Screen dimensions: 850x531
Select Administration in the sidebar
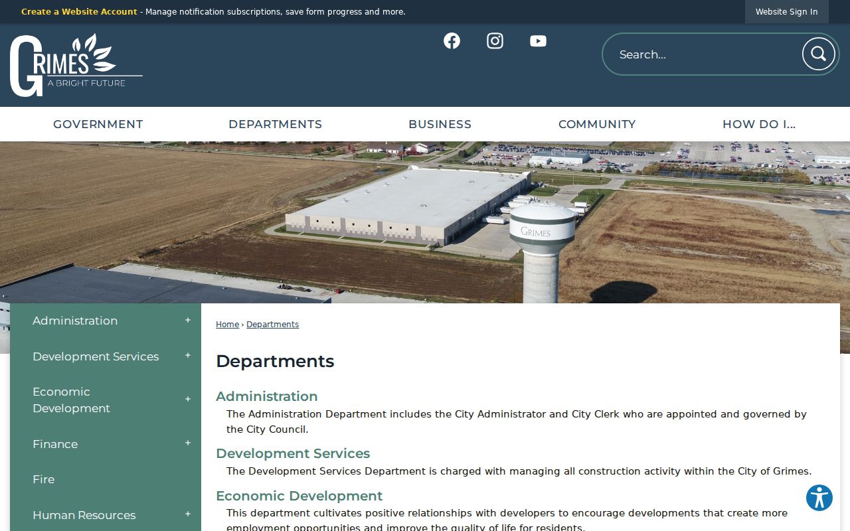point(75,321)
